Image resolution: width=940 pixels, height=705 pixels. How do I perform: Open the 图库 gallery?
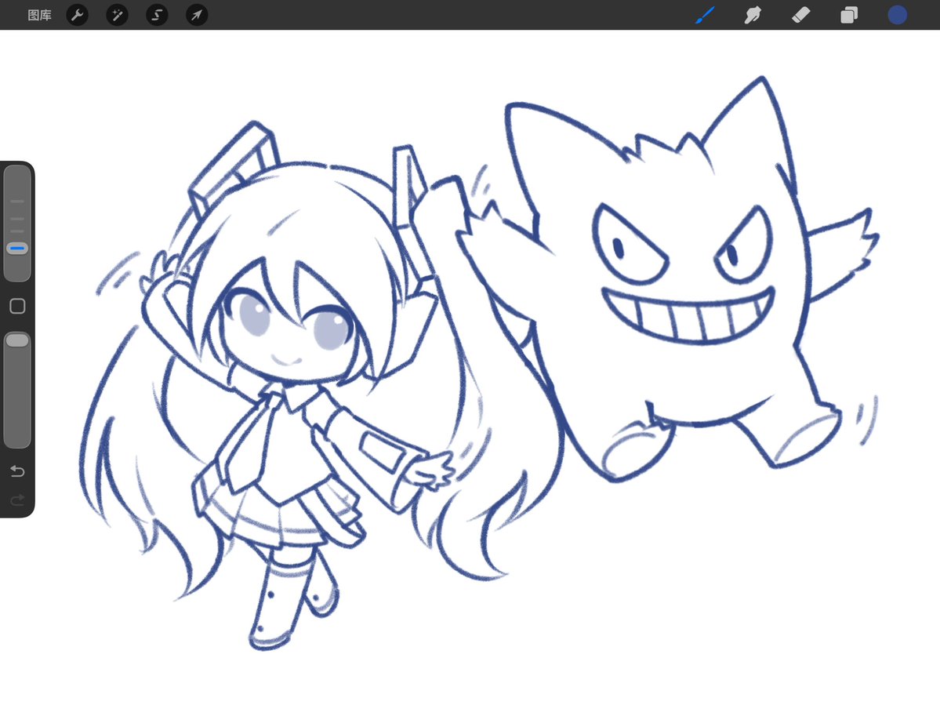(x=39, y=15)
